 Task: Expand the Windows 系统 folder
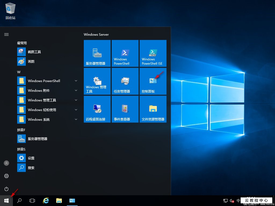pos(47,119)
